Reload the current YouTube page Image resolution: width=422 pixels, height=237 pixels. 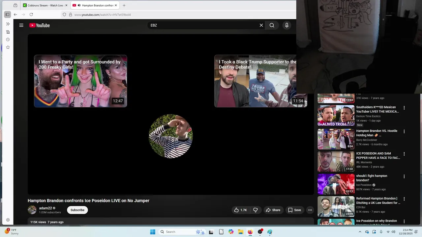(x=31, y=14)
